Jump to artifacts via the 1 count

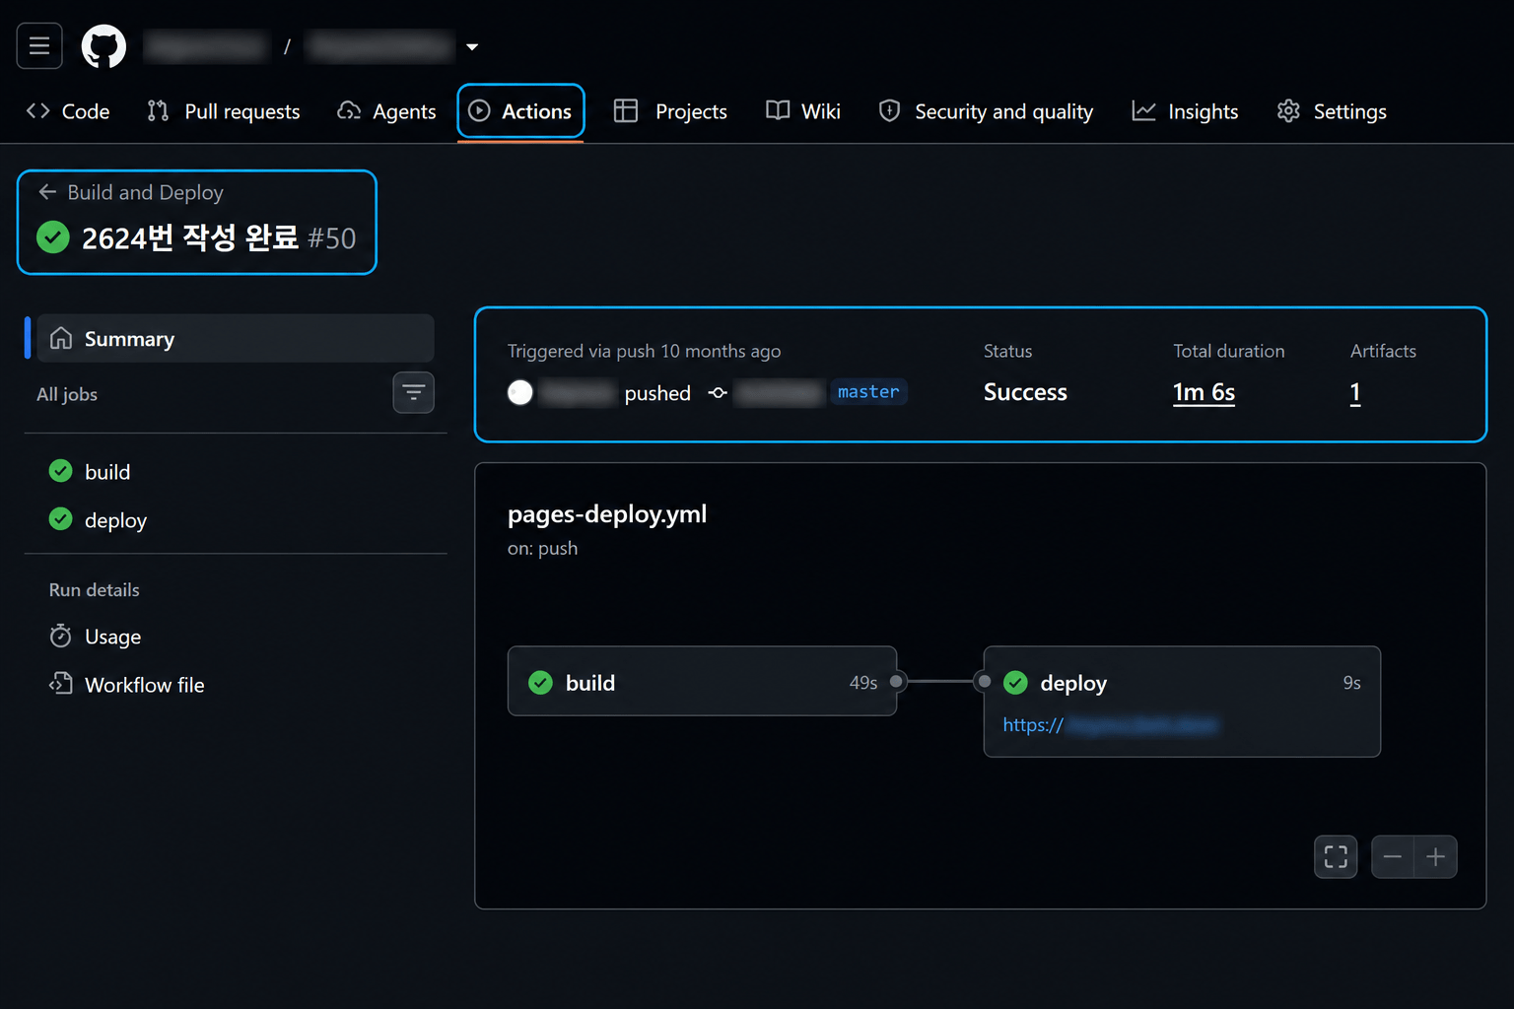[1355, 392]
